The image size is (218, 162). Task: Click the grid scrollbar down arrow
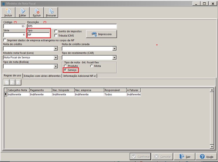pos(212,147)
